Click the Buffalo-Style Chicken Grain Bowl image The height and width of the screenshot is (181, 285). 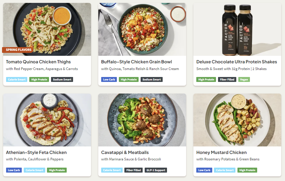pyautogui.click(x=142, y=29)
